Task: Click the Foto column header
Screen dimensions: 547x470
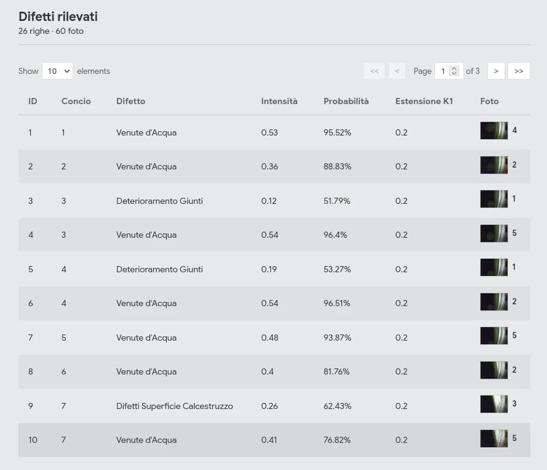Action: tap(489, 101)
